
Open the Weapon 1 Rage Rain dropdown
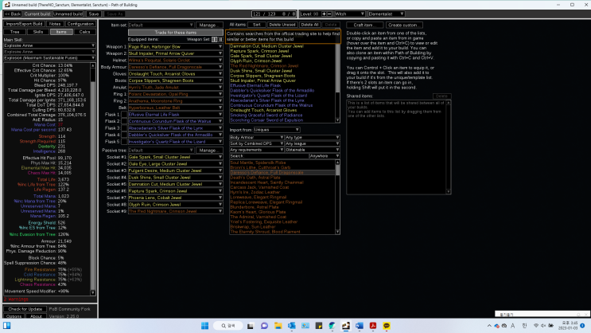pyautogui.click(x=175, y=46)
